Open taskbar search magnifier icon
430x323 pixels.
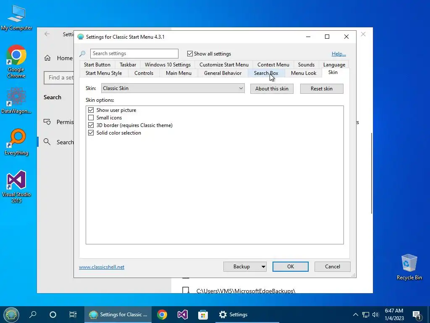pos(33,315)
